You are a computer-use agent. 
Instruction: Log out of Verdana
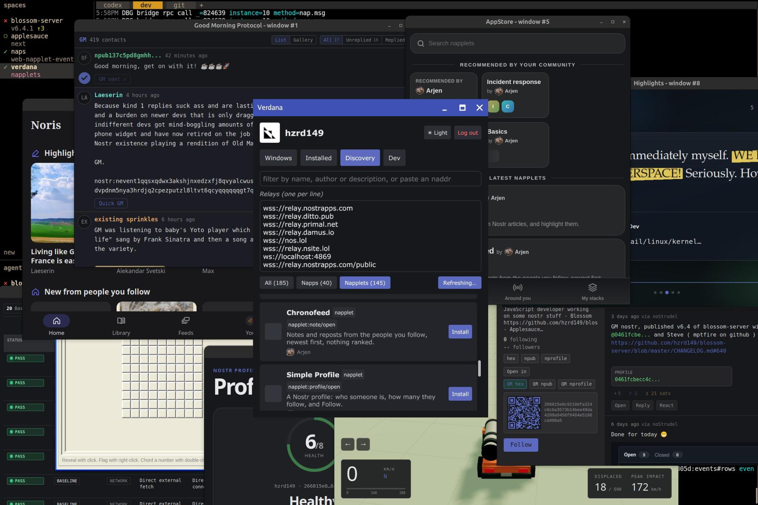point(467,133)
